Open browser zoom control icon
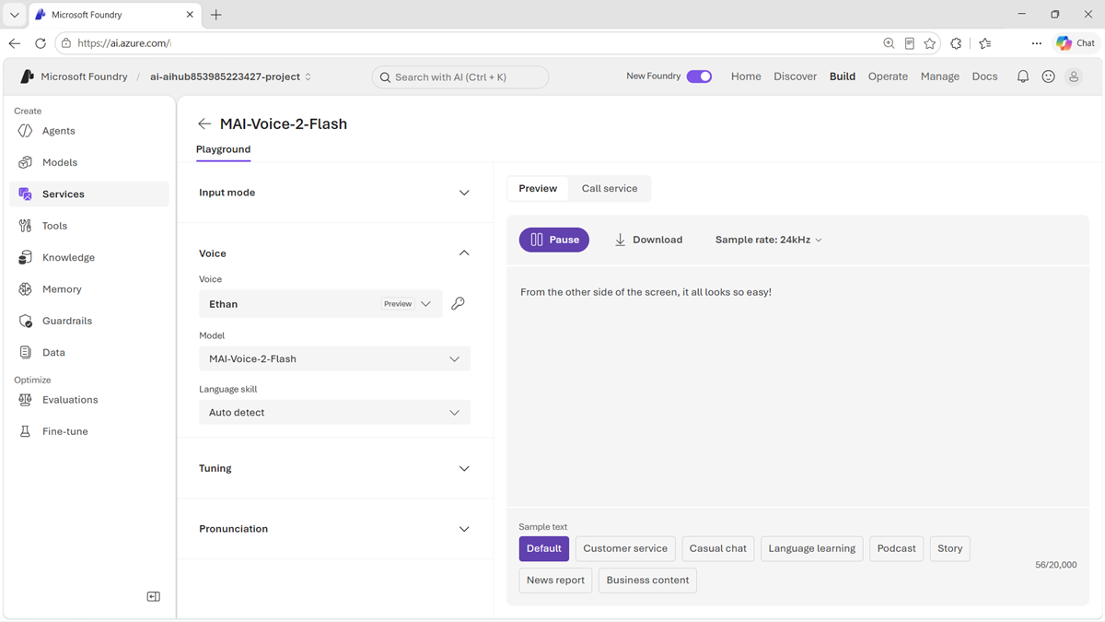 click(889, 43)
